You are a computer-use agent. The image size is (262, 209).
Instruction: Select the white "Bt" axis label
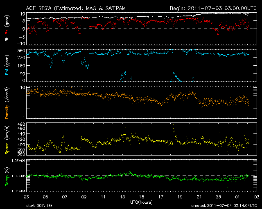(7, 39)
